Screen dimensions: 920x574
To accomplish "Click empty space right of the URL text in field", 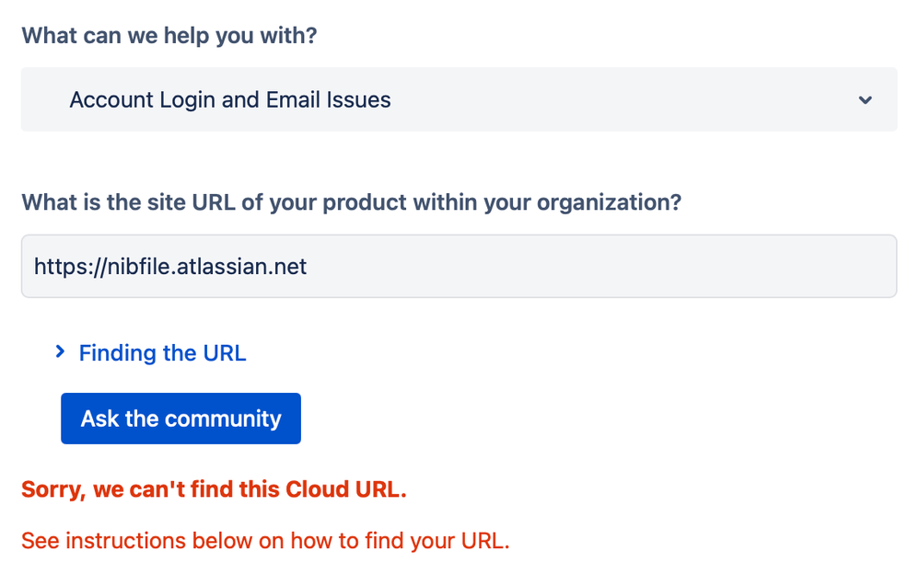I will click(x=599, y=267).
